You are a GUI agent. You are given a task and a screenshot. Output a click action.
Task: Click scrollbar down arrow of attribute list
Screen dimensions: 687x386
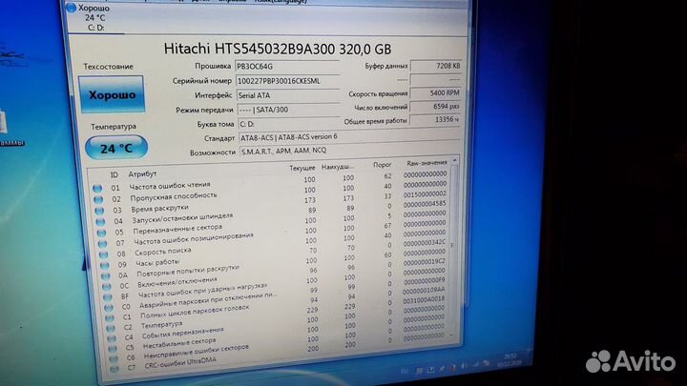(452, 335)
